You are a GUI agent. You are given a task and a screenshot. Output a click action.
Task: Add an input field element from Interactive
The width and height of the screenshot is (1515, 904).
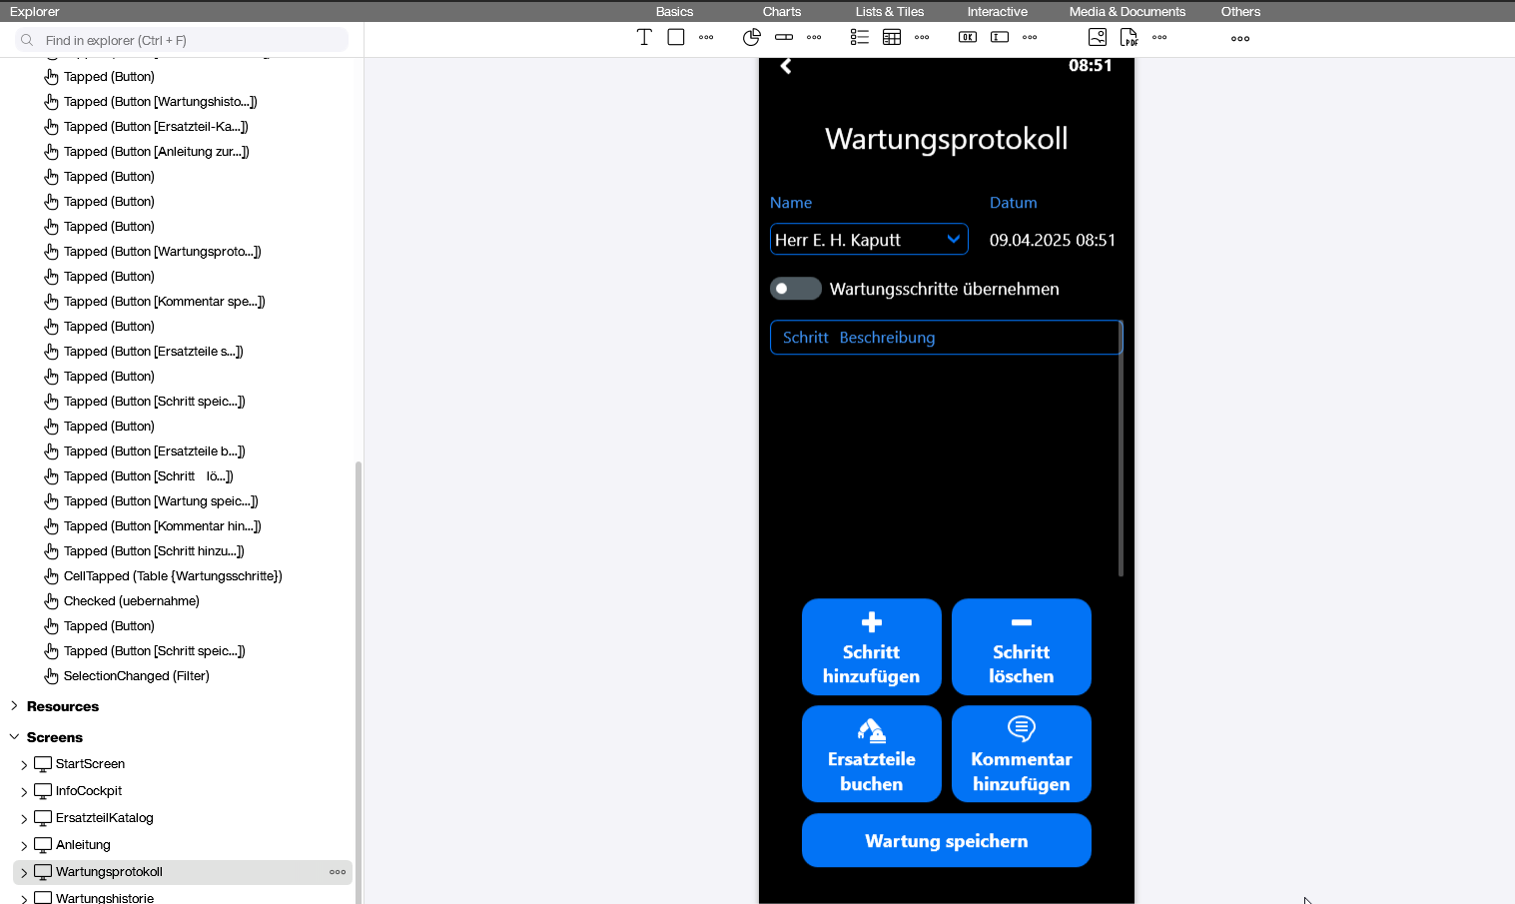pyautogui.click(x=1000, y=37)
